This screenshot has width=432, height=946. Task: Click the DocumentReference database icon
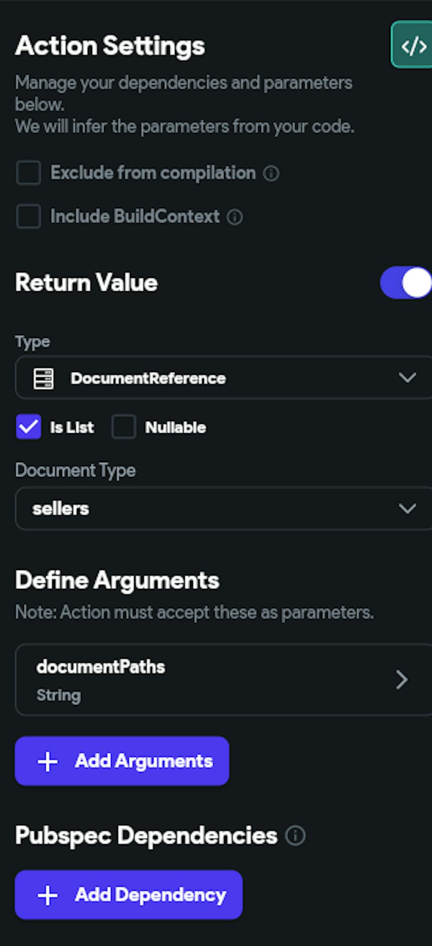44,379
